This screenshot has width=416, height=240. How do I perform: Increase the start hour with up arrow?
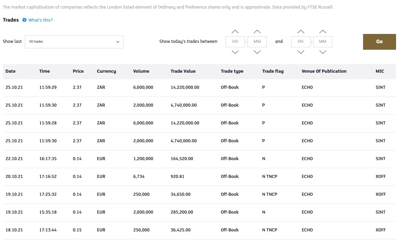coord(235,32)
